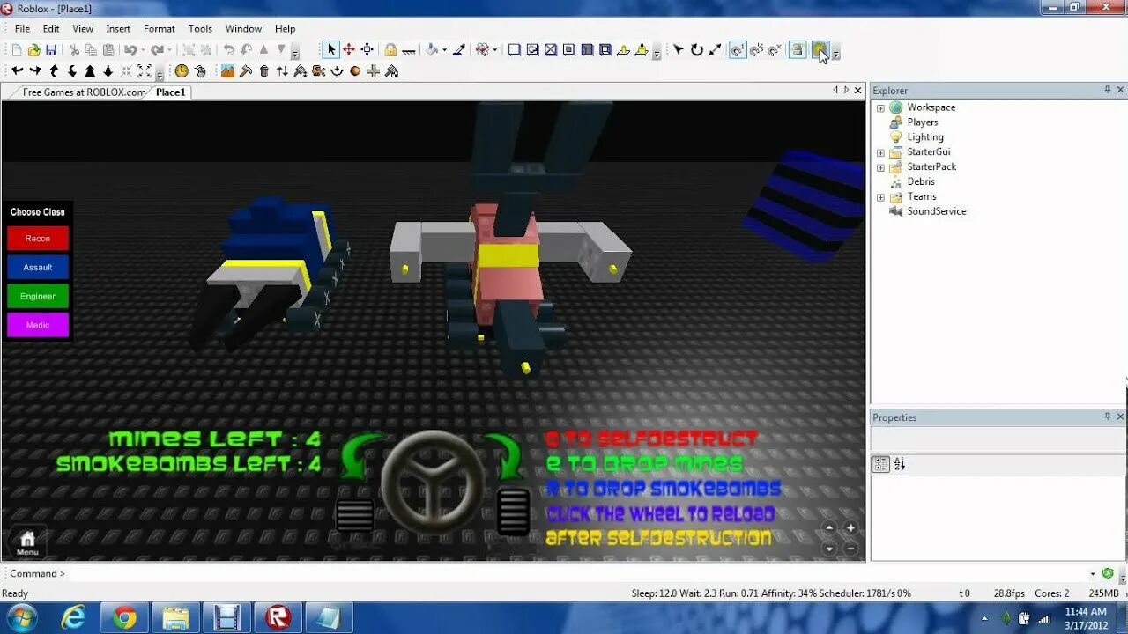Click the Anchor tool icon

pos(409,50)
